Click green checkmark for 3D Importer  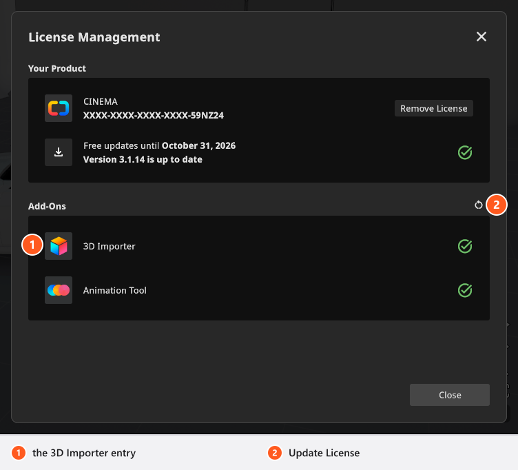pyautogui.click(x=465, y=246)
